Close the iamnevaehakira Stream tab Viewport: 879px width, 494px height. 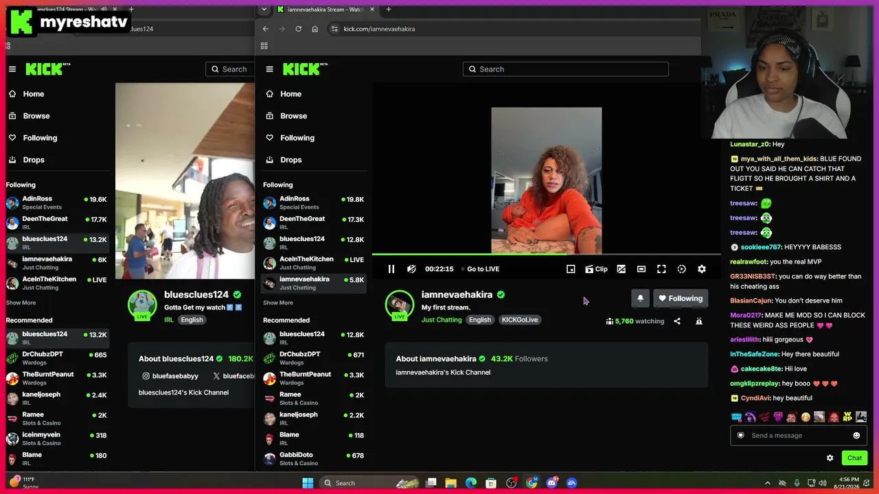[372, 10]
